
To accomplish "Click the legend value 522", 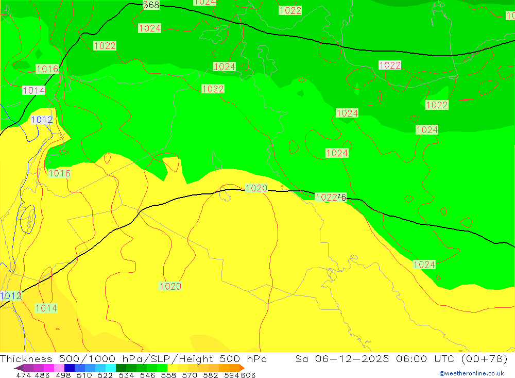I will (x=106, y=375).
